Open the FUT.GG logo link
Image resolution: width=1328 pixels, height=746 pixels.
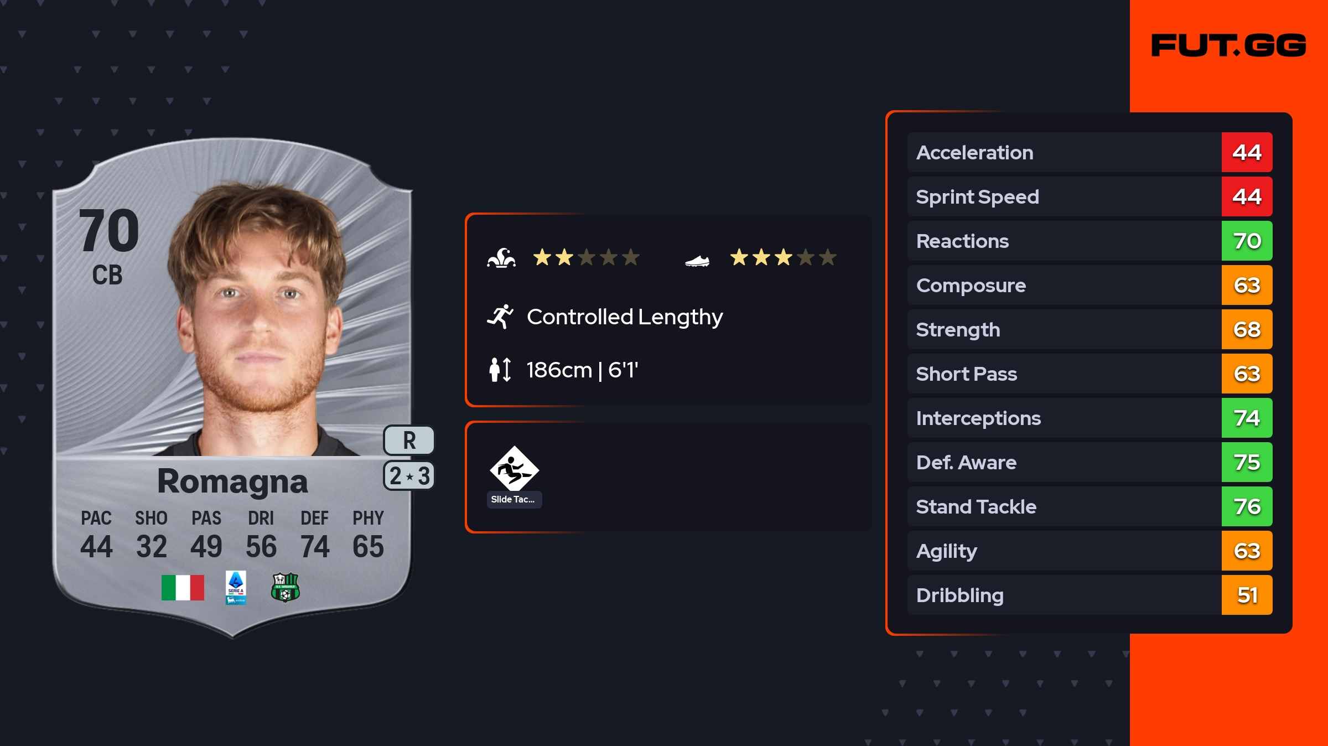coord(1228,45)
